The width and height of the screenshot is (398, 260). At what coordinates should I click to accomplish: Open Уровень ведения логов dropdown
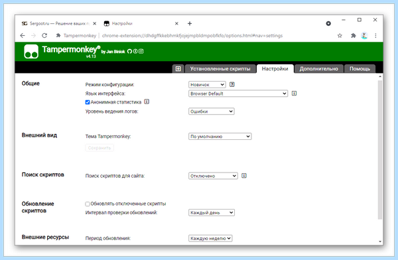pos(212,111)
